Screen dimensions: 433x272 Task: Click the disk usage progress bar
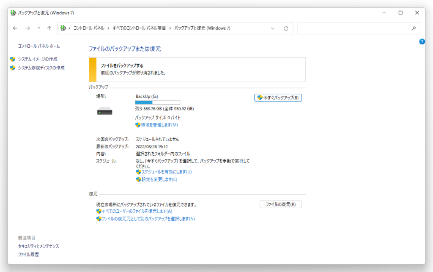[157, 102]
